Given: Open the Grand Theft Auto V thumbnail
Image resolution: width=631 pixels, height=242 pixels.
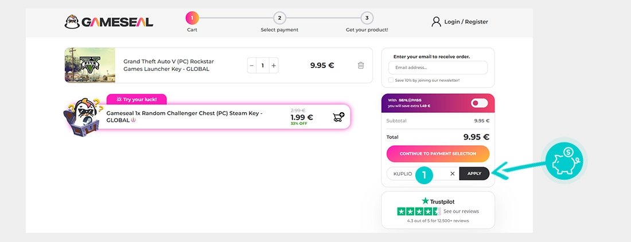Looking at the screenshot, I should click(x=89, y=65).
